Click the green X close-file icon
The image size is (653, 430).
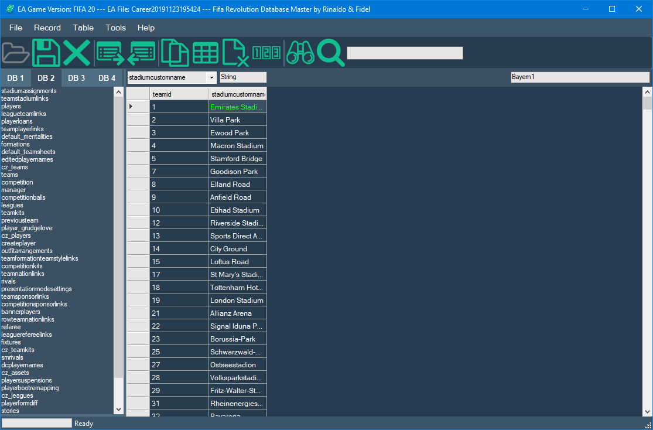coord(77,53)
